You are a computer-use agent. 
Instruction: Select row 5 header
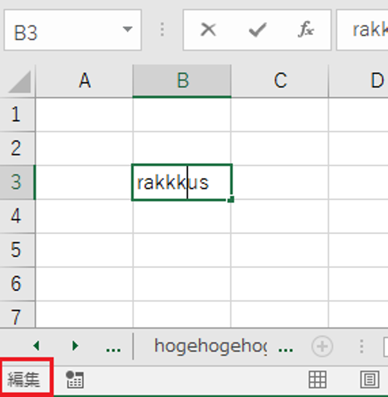(16, 250)
